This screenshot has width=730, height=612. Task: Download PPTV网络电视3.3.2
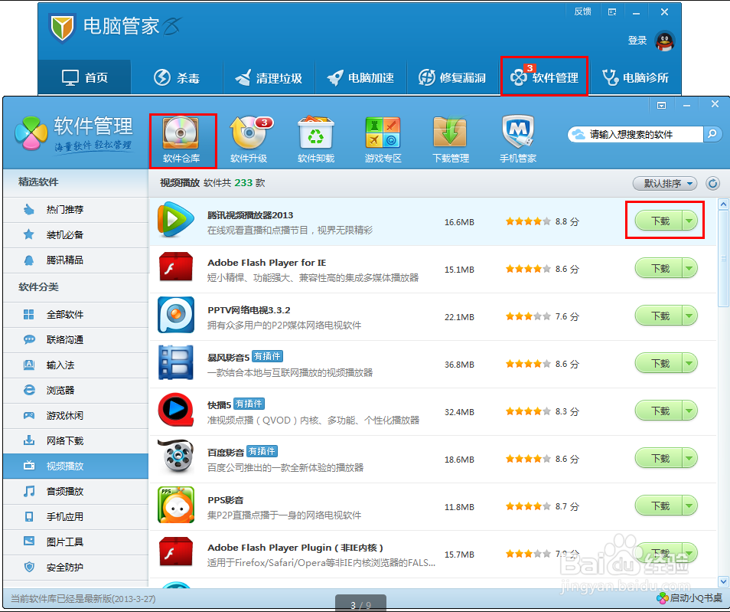pos(660,316)
